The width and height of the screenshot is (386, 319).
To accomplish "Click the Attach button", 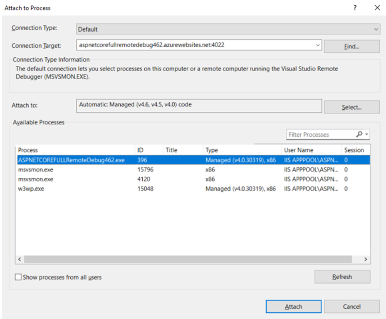I will pos(293,307).
